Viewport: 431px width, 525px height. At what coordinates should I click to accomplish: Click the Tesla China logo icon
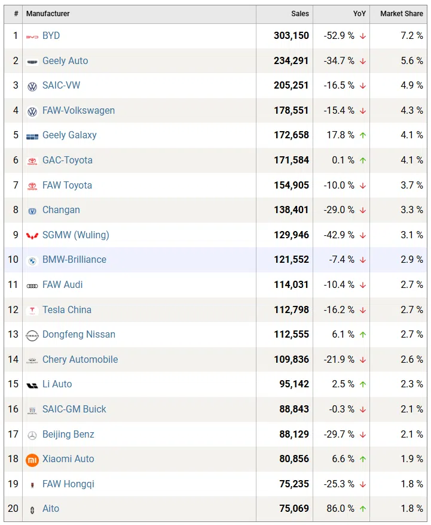coord(32,310)
